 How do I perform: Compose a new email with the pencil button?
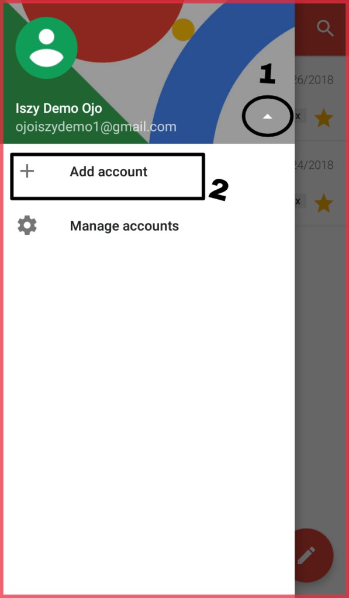point(306,556)
